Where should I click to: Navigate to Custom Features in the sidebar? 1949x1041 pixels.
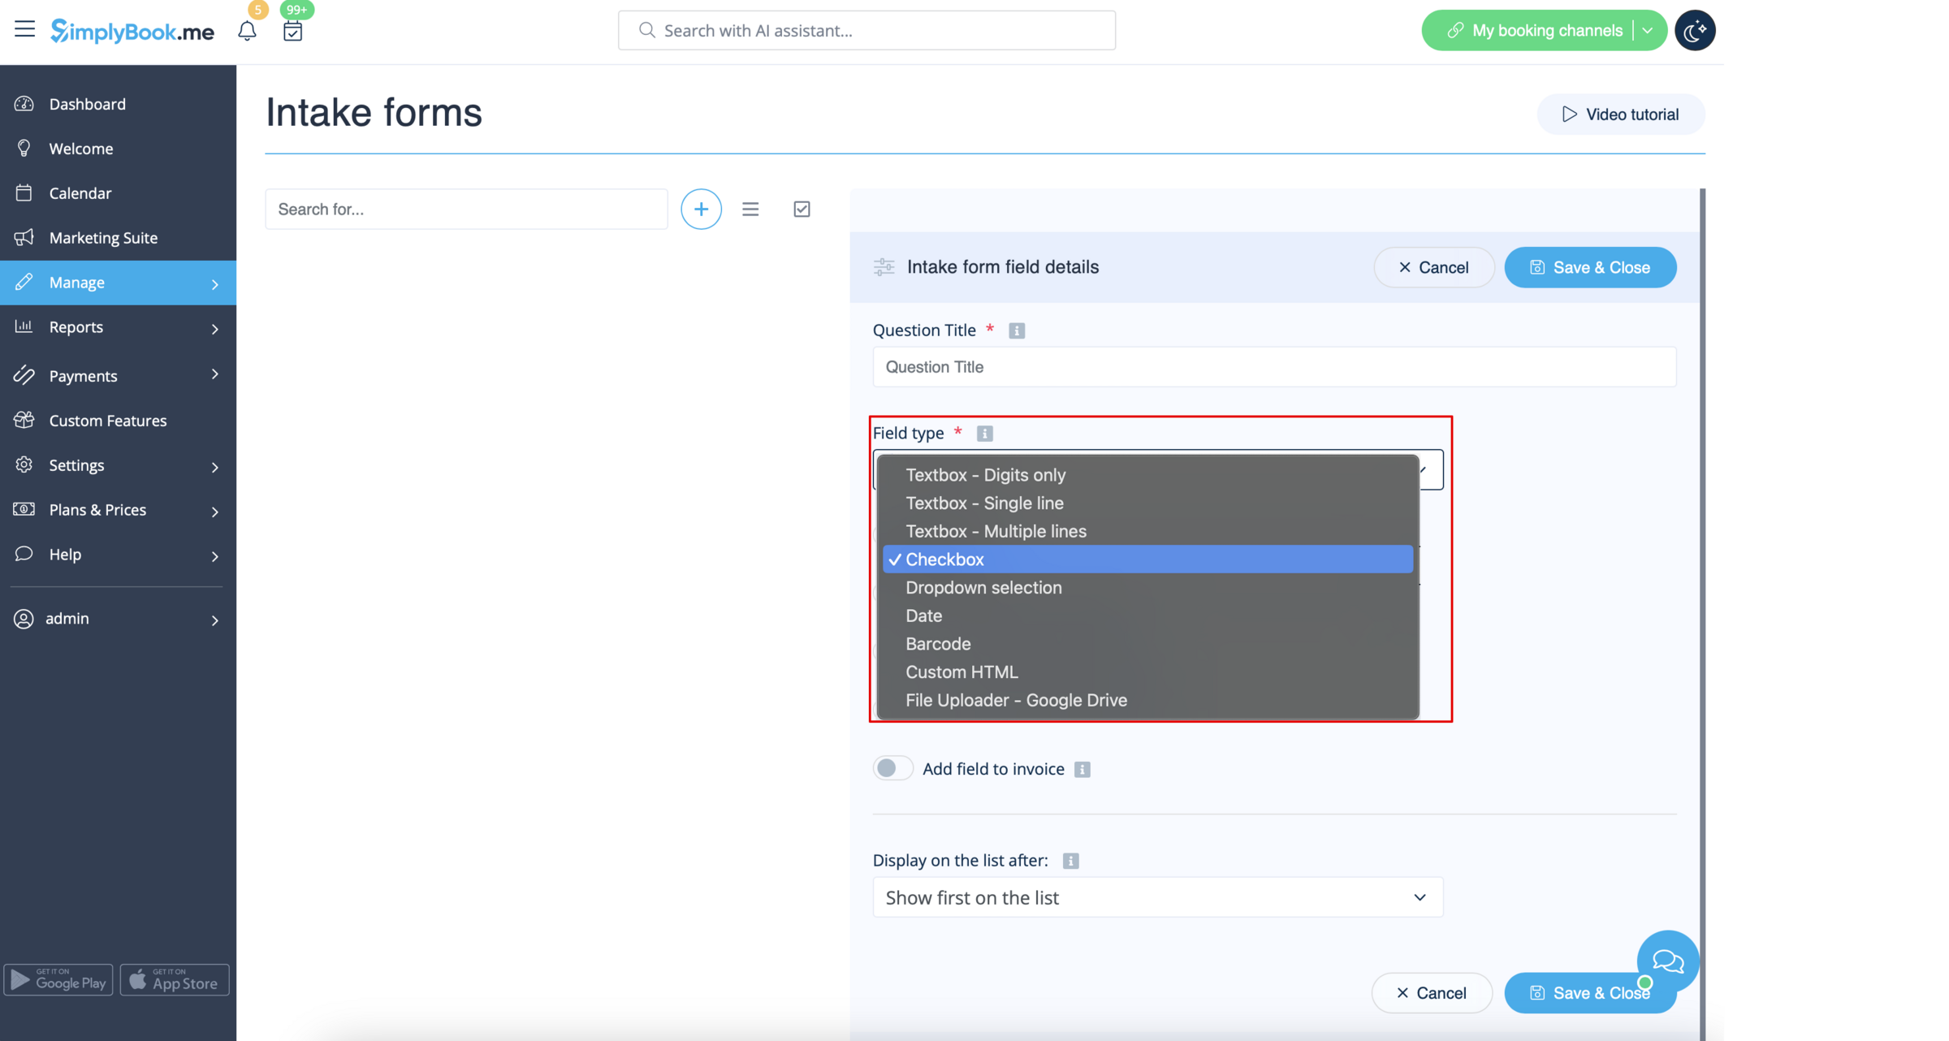[106, 420]
